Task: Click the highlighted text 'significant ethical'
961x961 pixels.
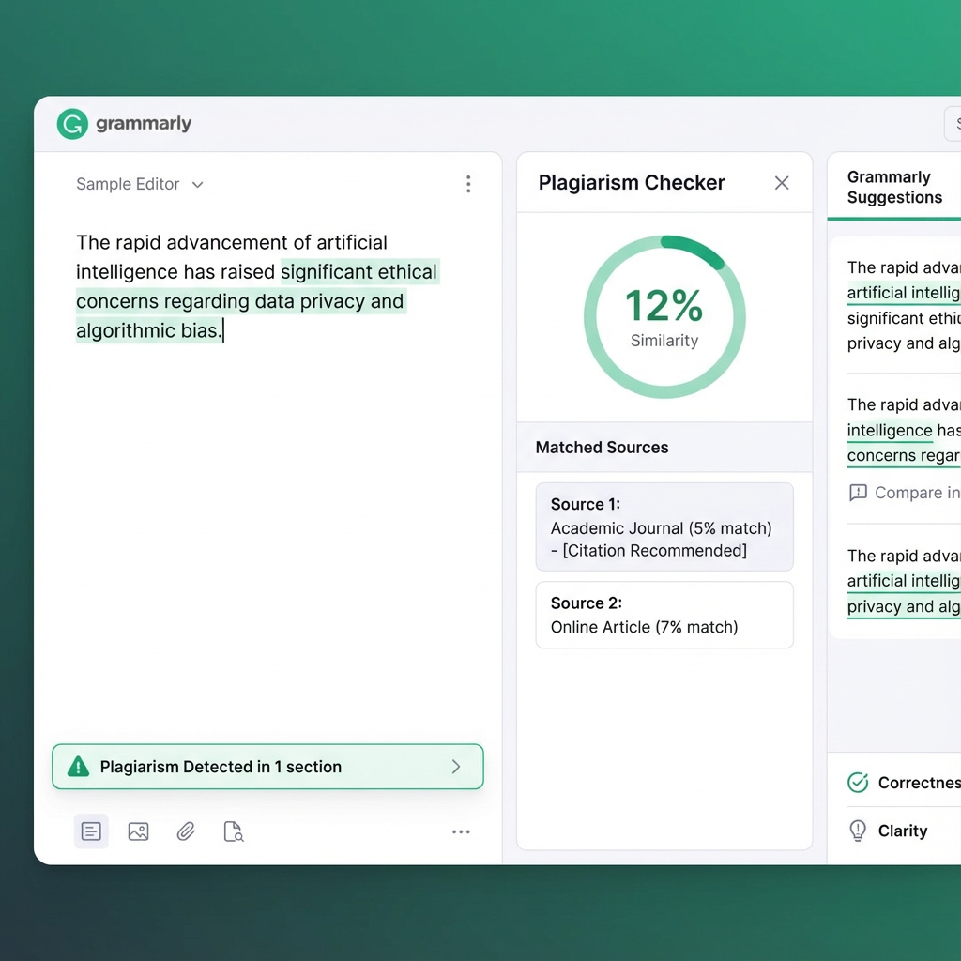Action: (359, 271)
